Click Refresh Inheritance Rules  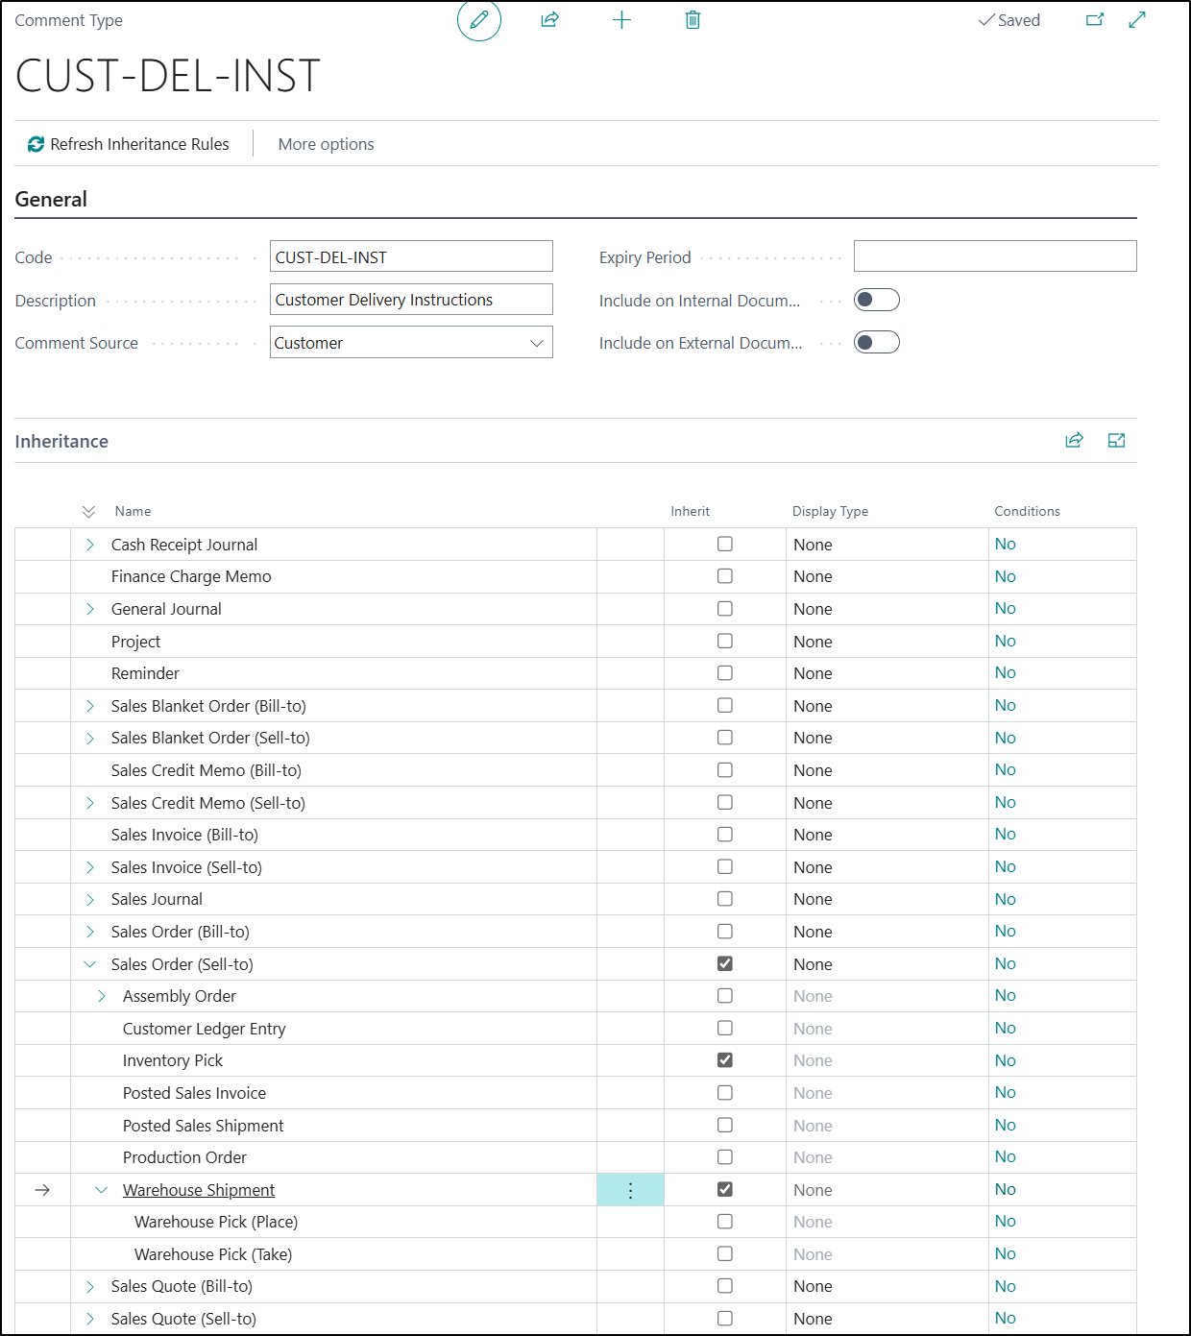tap(129, 144)
